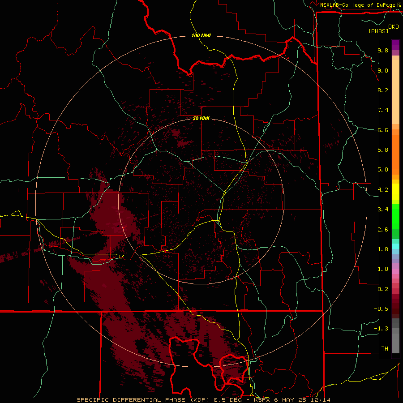Click the bright green color bar segment
Viewport: 403px width, 403px height.
click(395, 216)
